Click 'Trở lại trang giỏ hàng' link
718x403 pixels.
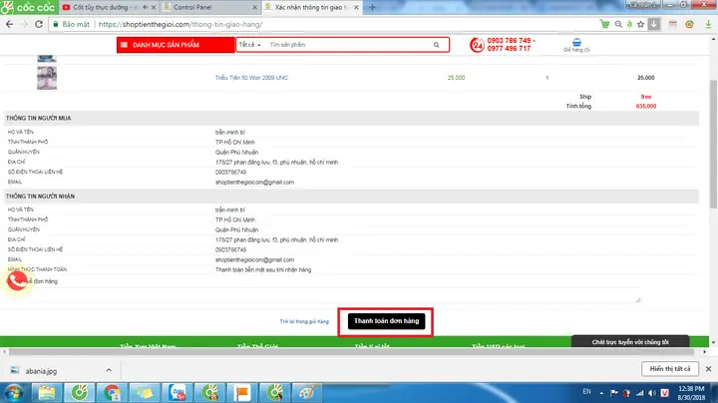click(304, 321)
